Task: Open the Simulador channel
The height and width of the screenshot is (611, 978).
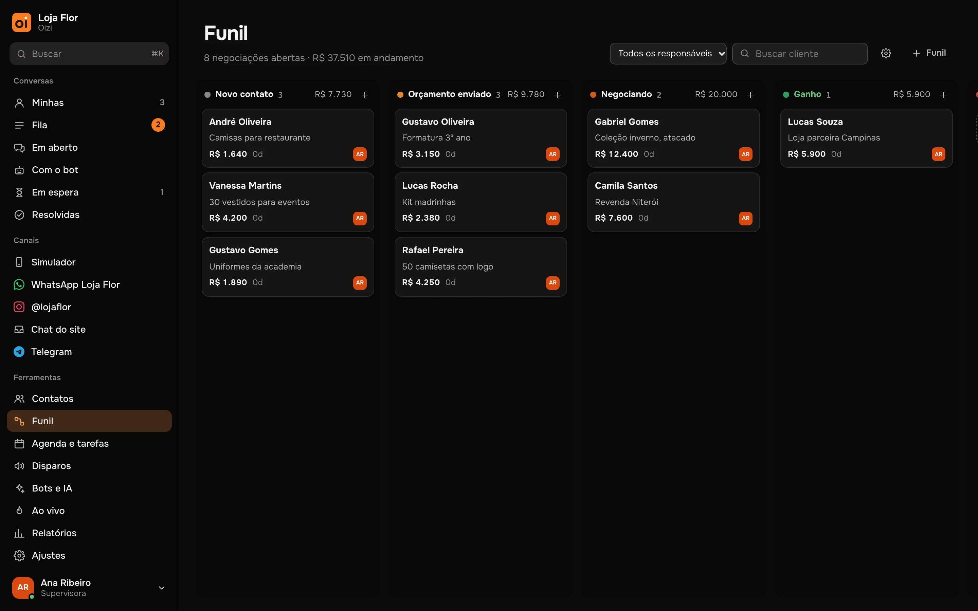Action: 89,262
